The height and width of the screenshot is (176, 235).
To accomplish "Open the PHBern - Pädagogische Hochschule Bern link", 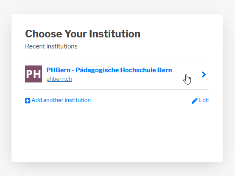I will pyautogui.click(x=109, y=70).
